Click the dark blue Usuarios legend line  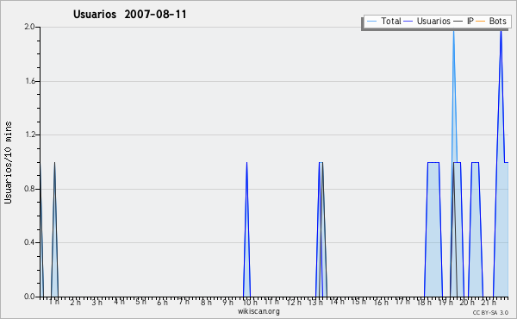[x=408, y=22]
